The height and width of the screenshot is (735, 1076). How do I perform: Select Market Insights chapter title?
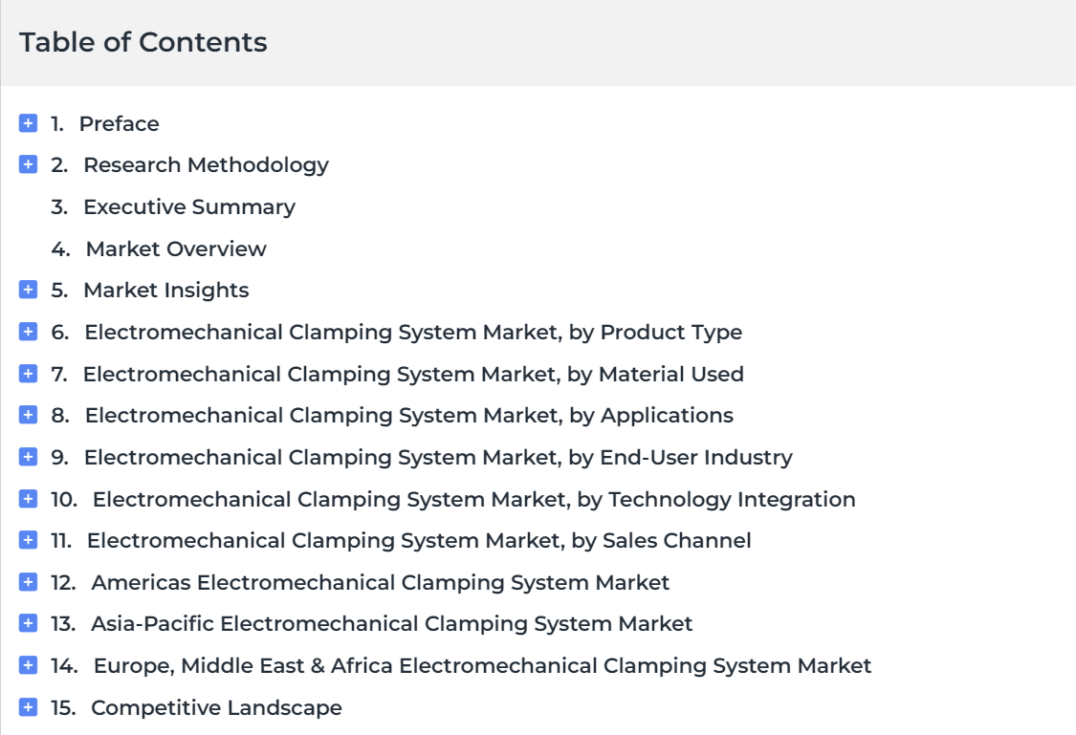166,291
